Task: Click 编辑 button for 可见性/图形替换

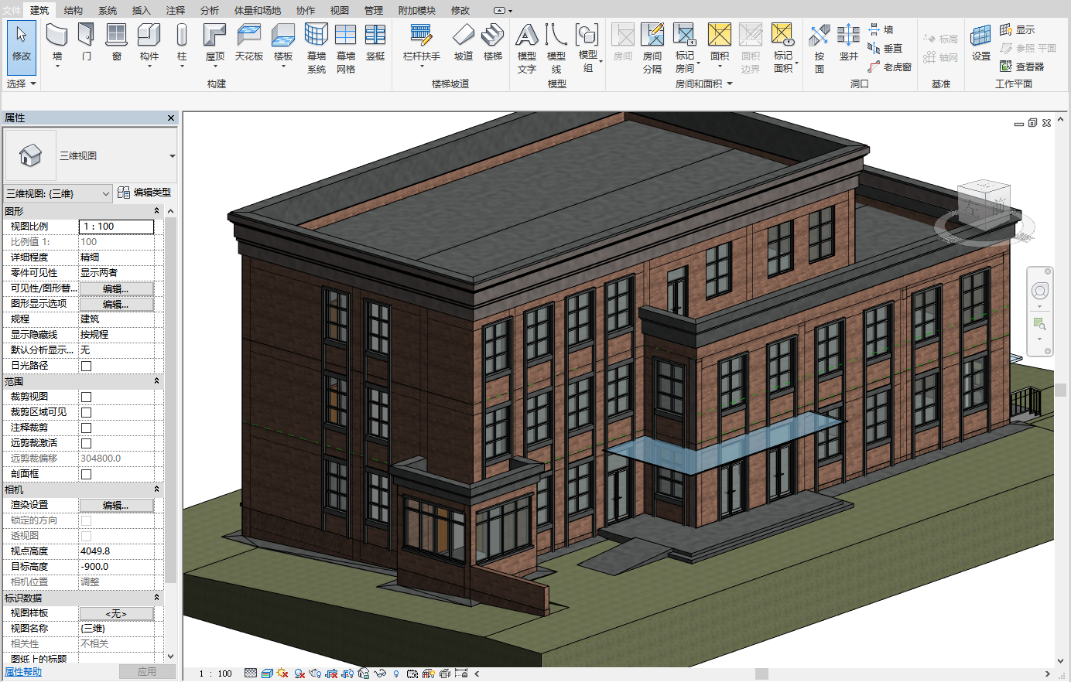Action: 116,288
